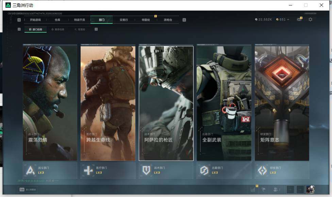Add currency with the plus button

288,19
